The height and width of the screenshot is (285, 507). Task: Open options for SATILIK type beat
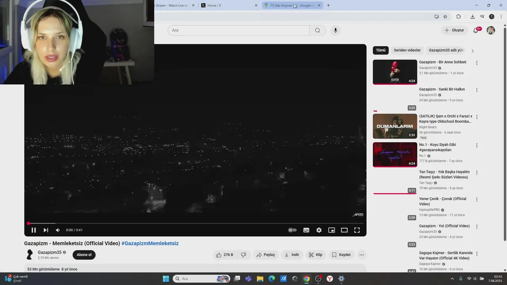pos(477,117)
